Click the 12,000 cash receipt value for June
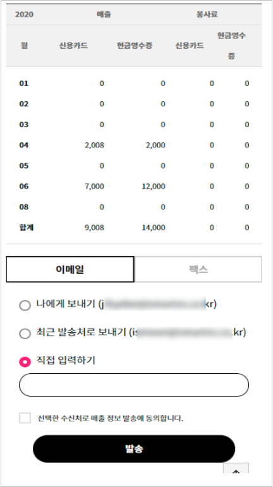273x487 pixels. click(154, 187)
